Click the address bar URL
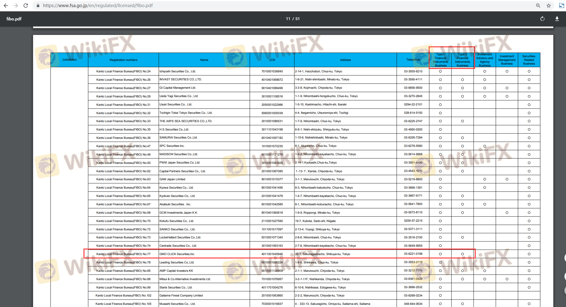Viewport: 566px width, 307px height. [x=98, y=6]
